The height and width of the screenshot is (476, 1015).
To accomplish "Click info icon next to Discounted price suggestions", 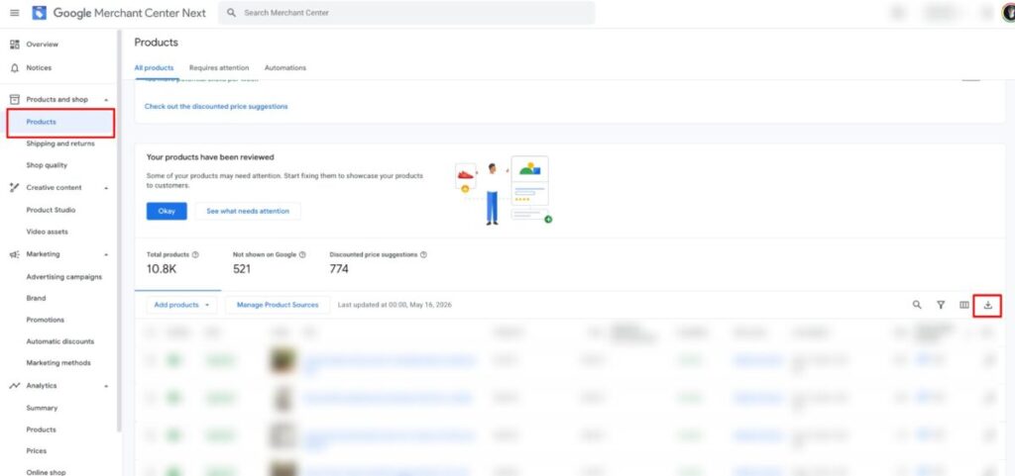I will coord(423,255).
